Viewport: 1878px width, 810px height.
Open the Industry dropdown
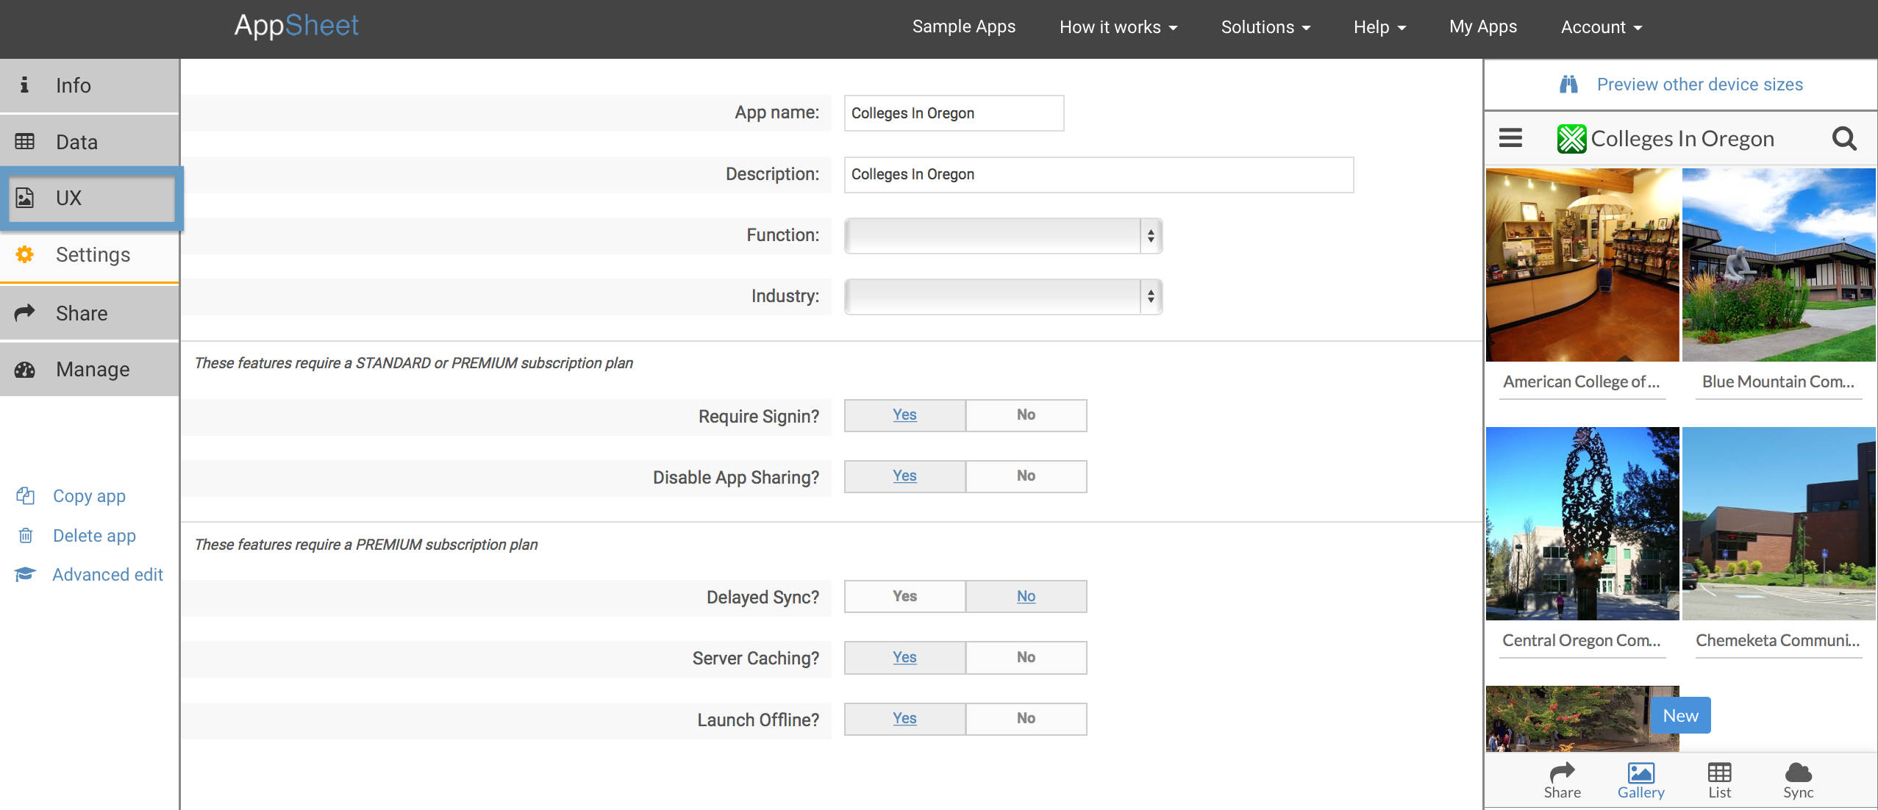click(1001, 296)
